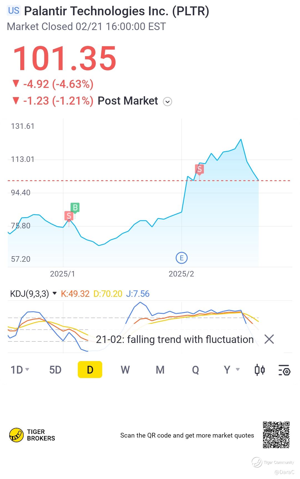Switch to the W weekly timeframe
The height and width of the screenshot is (479, 300).
pyautogui.click(x=125, y=370)
